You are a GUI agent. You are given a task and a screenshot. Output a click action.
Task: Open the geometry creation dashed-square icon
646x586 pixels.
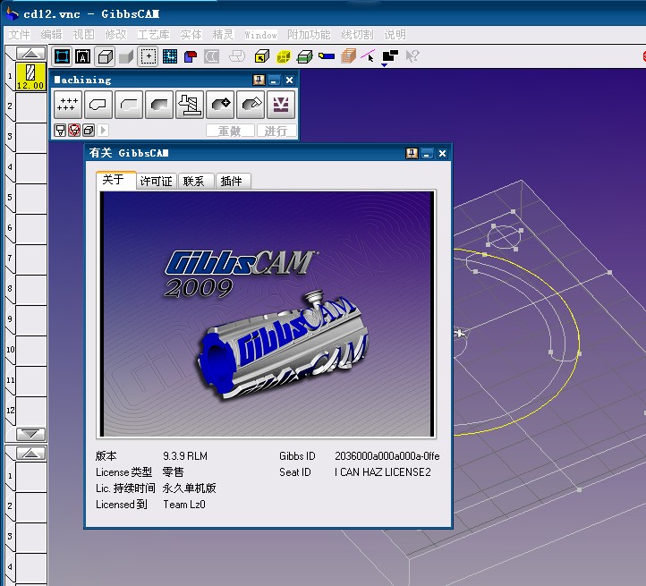coord(148,56)
